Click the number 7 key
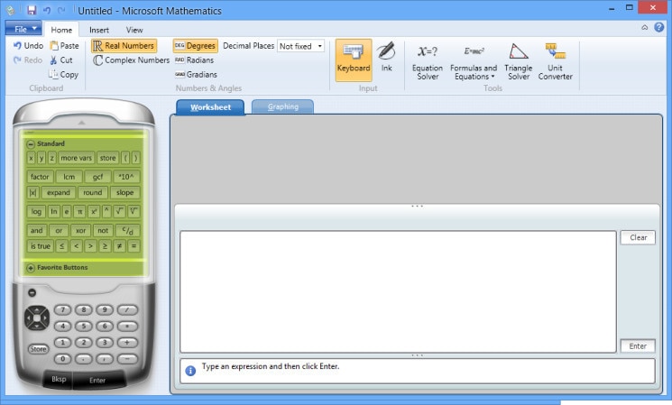Viewport: 672px width, 405px height. point(62,309)
